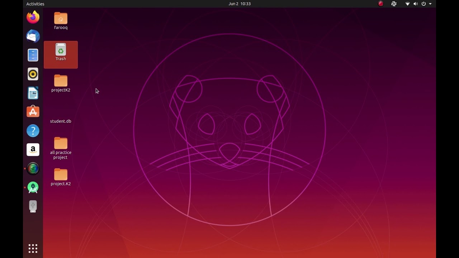
Task: Open the Help question-mark icon
Action: (33, 131)
